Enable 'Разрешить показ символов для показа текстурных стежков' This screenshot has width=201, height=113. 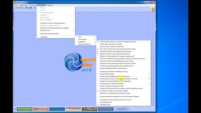tap(123, 63)
